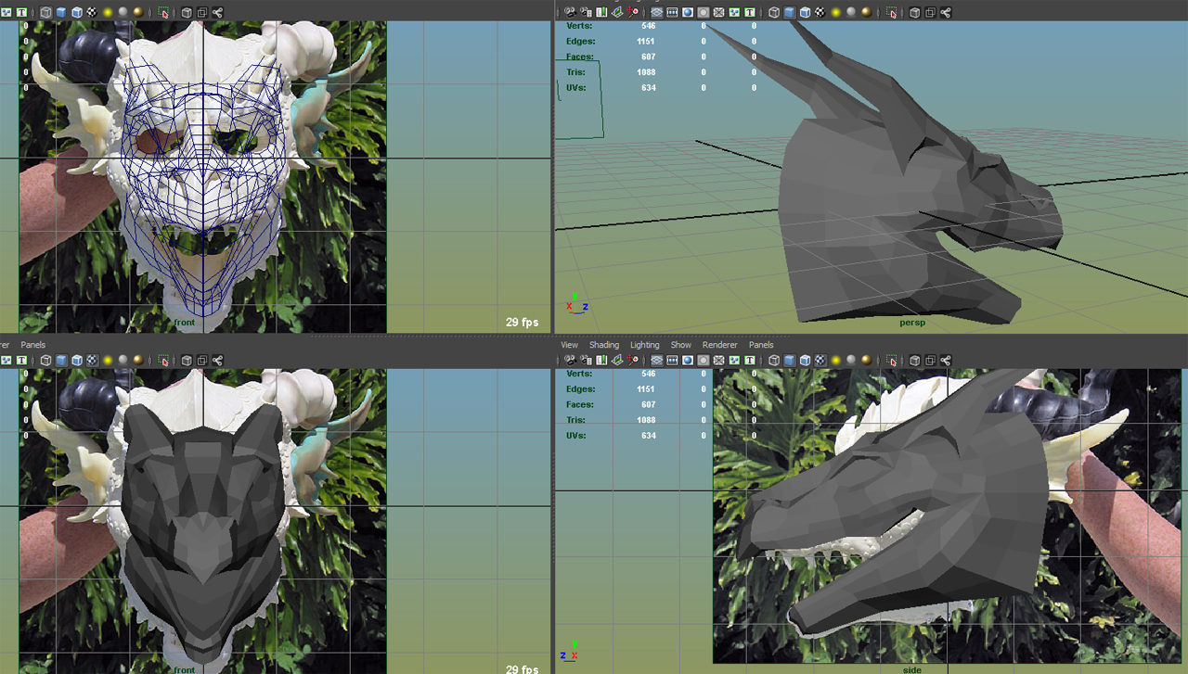The image size is (1188, 674).
Task: Select Smooth Shade All in perspective panel
Action: 790,13
